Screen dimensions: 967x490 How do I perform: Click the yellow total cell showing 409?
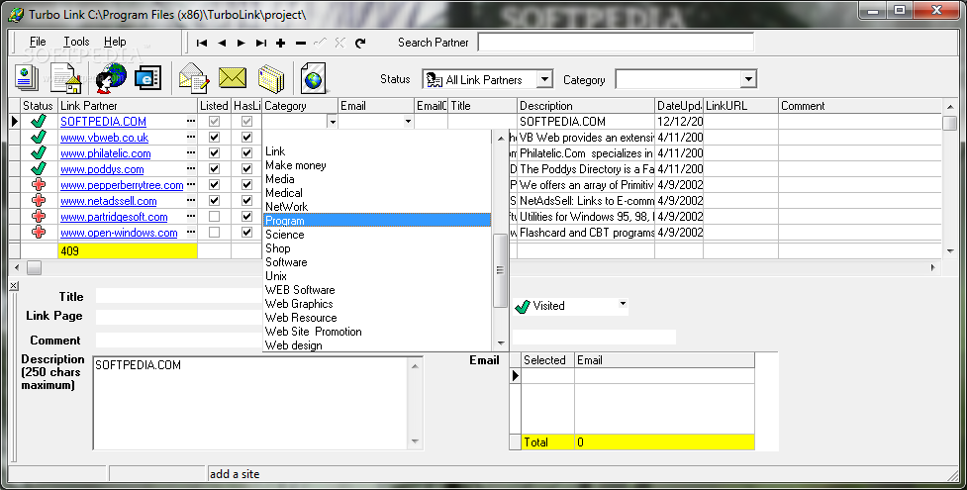[128, 250]
